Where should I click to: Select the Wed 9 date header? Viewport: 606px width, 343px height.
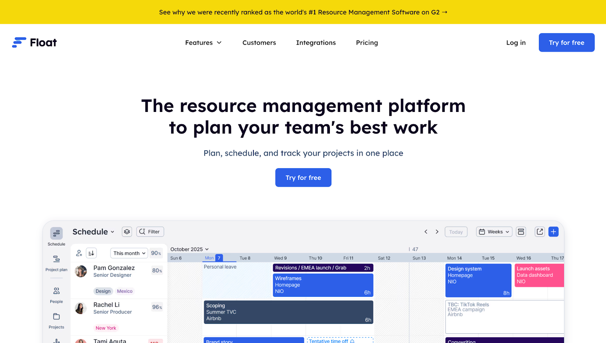click(x=280, y=258)
